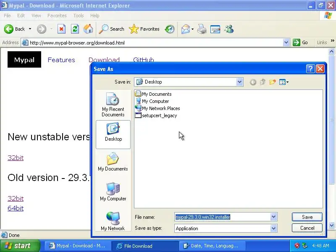
Task: Click the Save button
Action: click(307, 217)
